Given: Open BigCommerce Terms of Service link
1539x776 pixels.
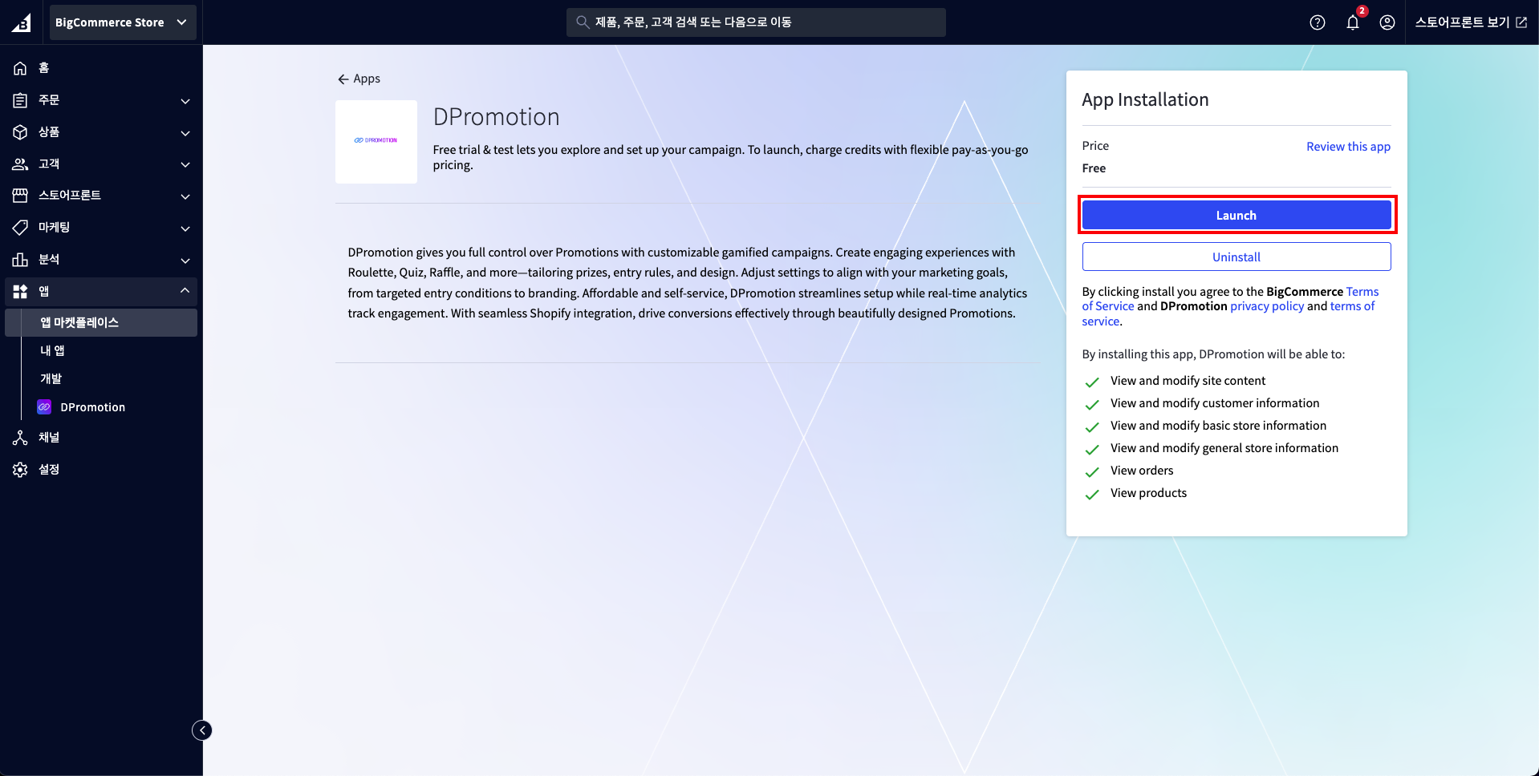Looking at the screenshot, I should click(1362, 292).
